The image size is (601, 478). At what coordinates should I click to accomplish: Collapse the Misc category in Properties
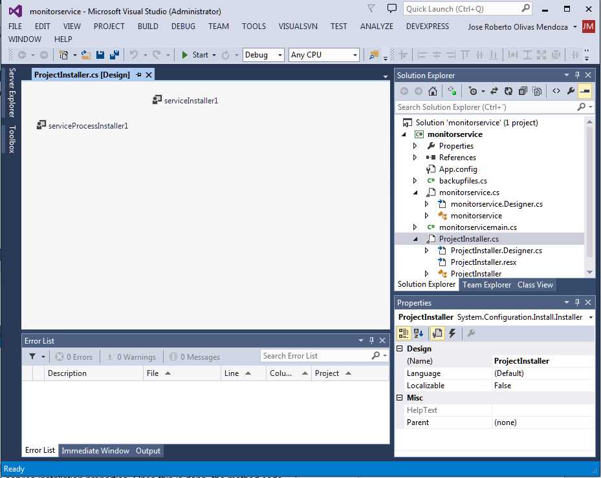(x=400, y=398)
